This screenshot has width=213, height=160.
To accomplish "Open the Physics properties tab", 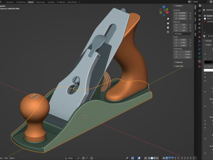I will (x=200, y=49).
